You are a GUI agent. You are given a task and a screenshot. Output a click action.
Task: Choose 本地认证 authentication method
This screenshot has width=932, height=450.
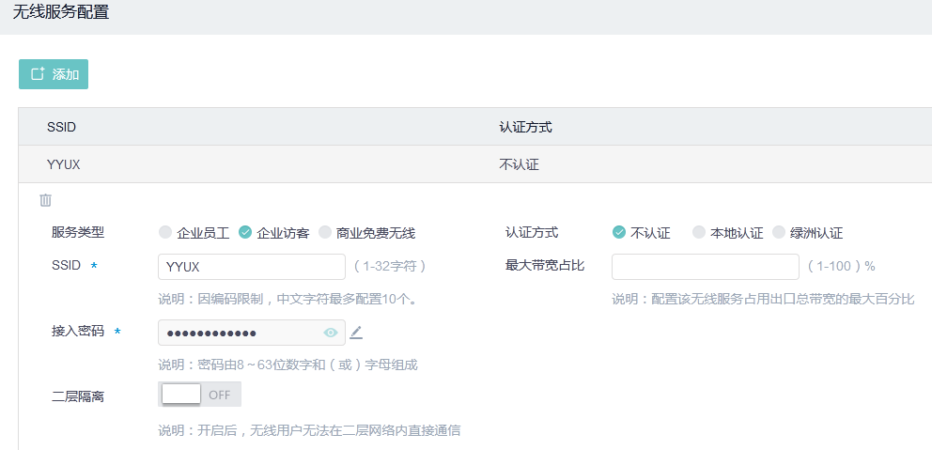(698, 233)
